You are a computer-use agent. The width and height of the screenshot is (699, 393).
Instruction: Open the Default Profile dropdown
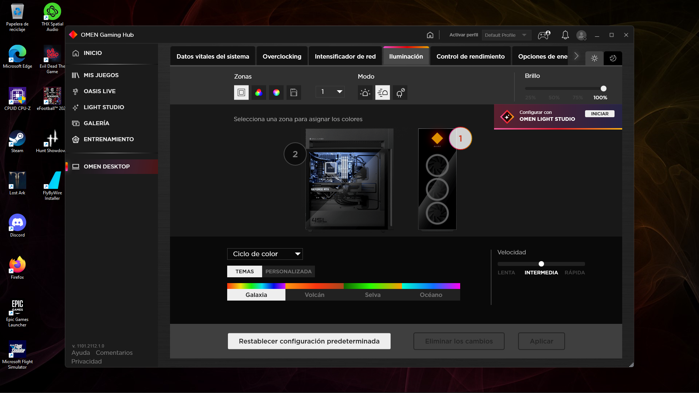click(x=506, y=35)
